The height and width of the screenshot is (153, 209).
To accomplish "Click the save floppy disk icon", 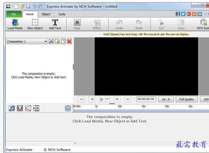I will (x=28, y=6).
